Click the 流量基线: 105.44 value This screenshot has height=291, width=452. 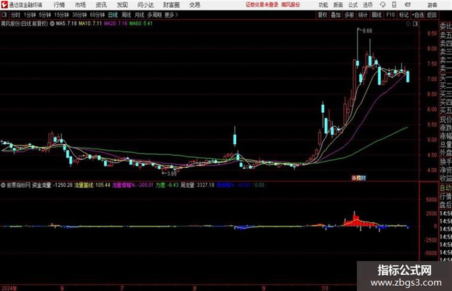pyautogui.click(x=92, y=185)
